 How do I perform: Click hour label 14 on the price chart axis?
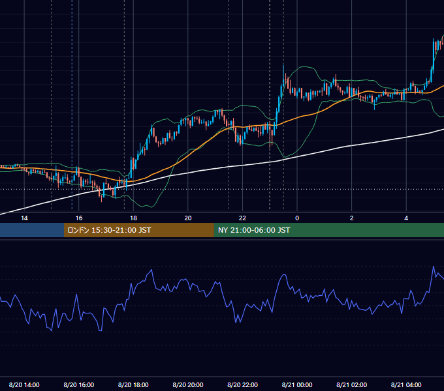[x=24, y=218]
